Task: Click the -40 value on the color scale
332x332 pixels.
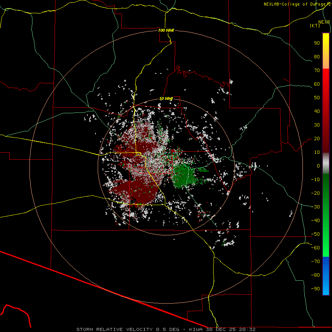Action: pyautogui.click(x=315, y=221)
